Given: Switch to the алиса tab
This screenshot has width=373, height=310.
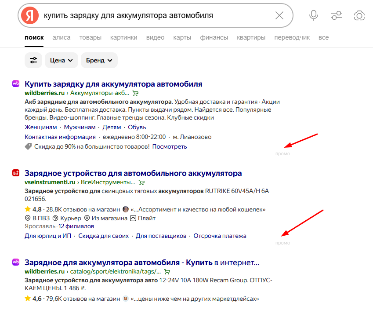Looking at the screenshot, I should pos(62,38).
